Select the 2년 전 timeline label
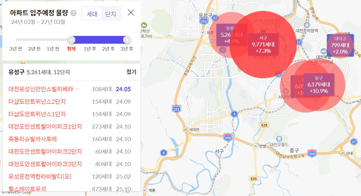 [x=34, y=49]
